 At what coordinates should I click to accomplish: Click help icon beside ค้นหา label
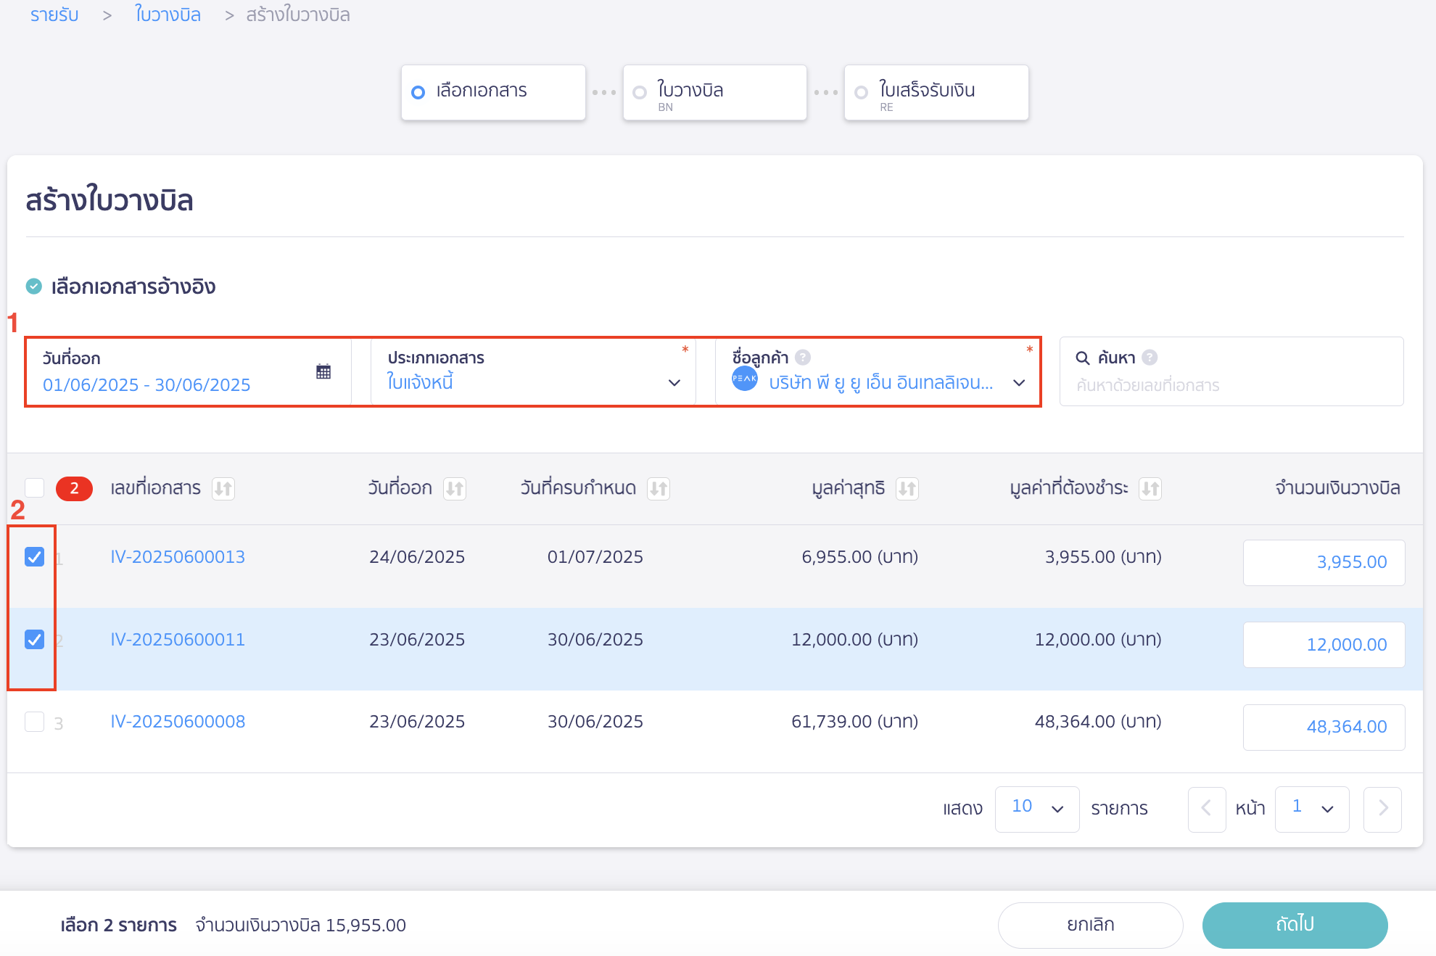pos(1150,356)
